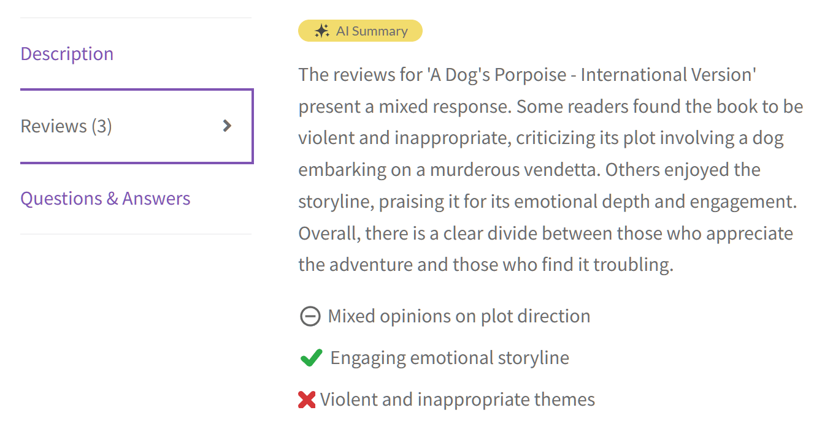This screenshot has height=429, width=822.
Task: Click the "AI Summary" label text
Action: pos(372,31)
